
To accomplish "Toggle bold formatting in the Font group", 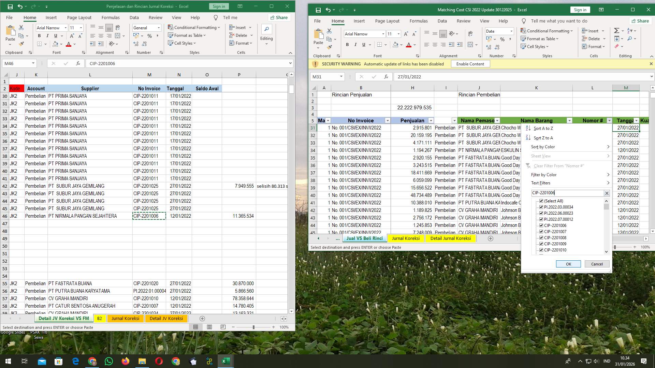I will [x=347, y=44].
